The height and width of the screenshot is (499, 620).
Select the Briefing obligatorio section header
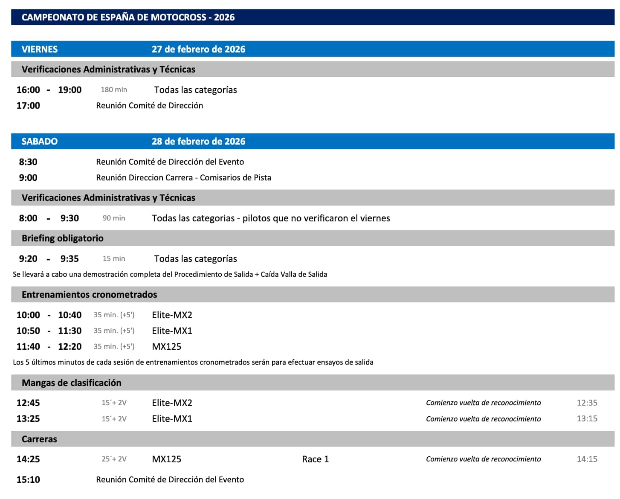[x=63, y=238]
